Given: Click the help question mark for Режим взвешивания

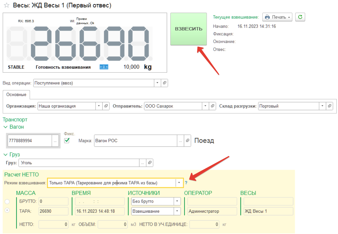Looking at the screenshot, I should click(186, 183).
